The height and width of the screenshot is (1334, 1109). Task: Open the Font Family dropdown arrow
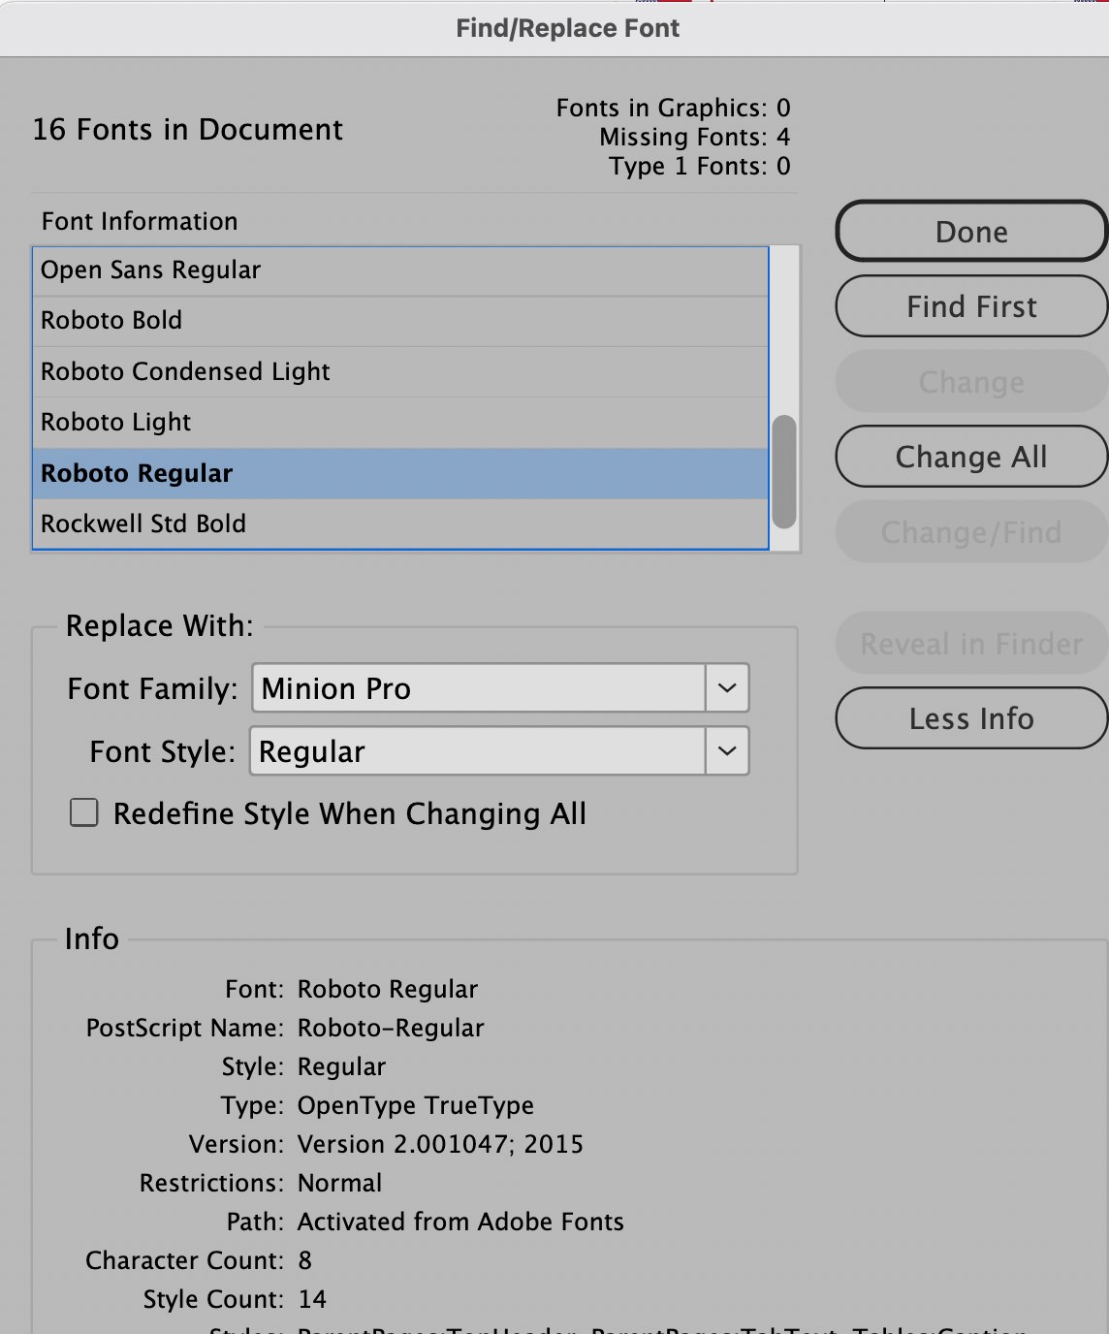727,688
